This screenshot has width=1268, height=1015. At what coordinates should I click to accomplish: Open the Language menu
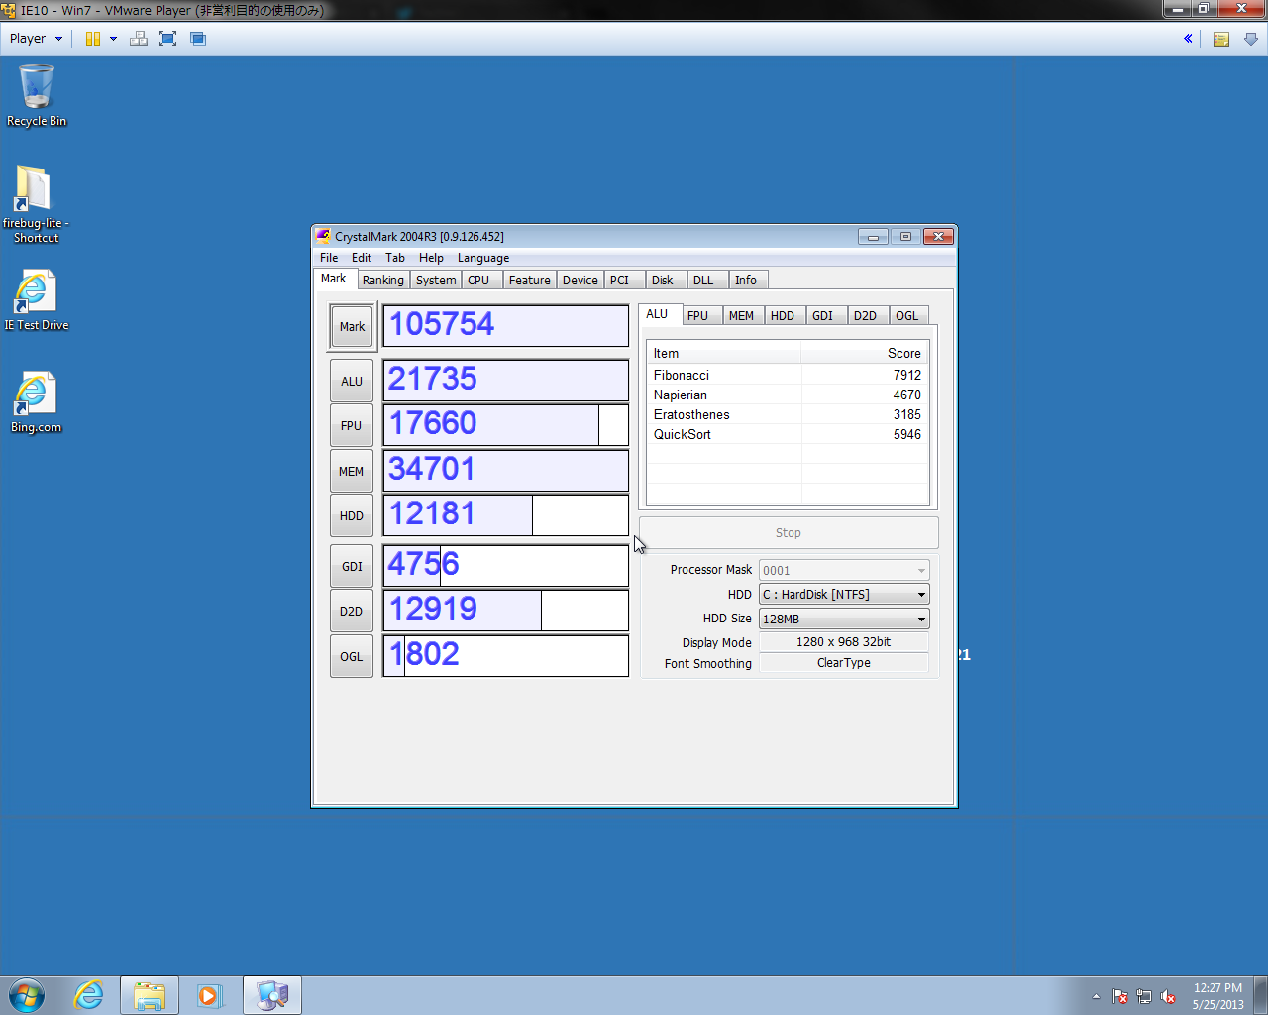pos(482,258)
